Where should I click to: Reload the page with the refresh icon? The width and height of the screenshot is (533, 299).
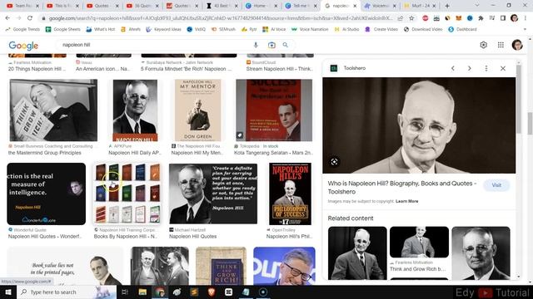30,18
